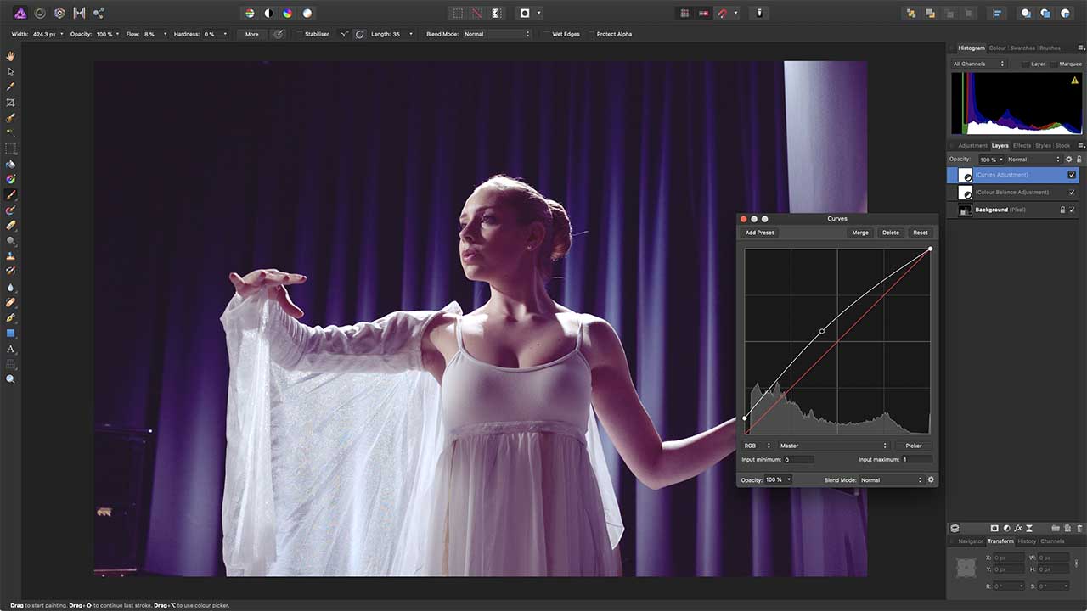
Task: Apply Auto Contrast from toolbar
Action: click(268, 14)
